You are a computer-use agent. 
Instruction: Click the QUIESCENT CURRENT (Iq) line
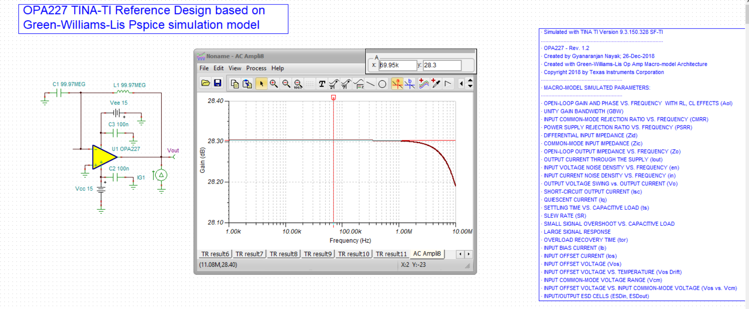pos(575,200)
